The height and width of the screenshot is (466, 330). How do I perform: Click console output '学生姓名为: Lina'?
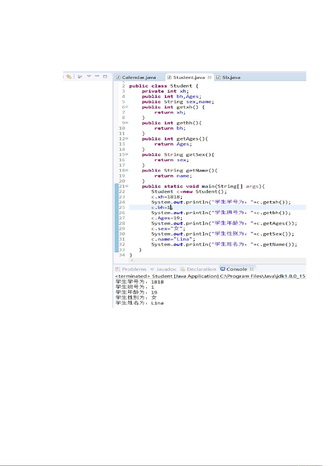click(x=140, y=303)
